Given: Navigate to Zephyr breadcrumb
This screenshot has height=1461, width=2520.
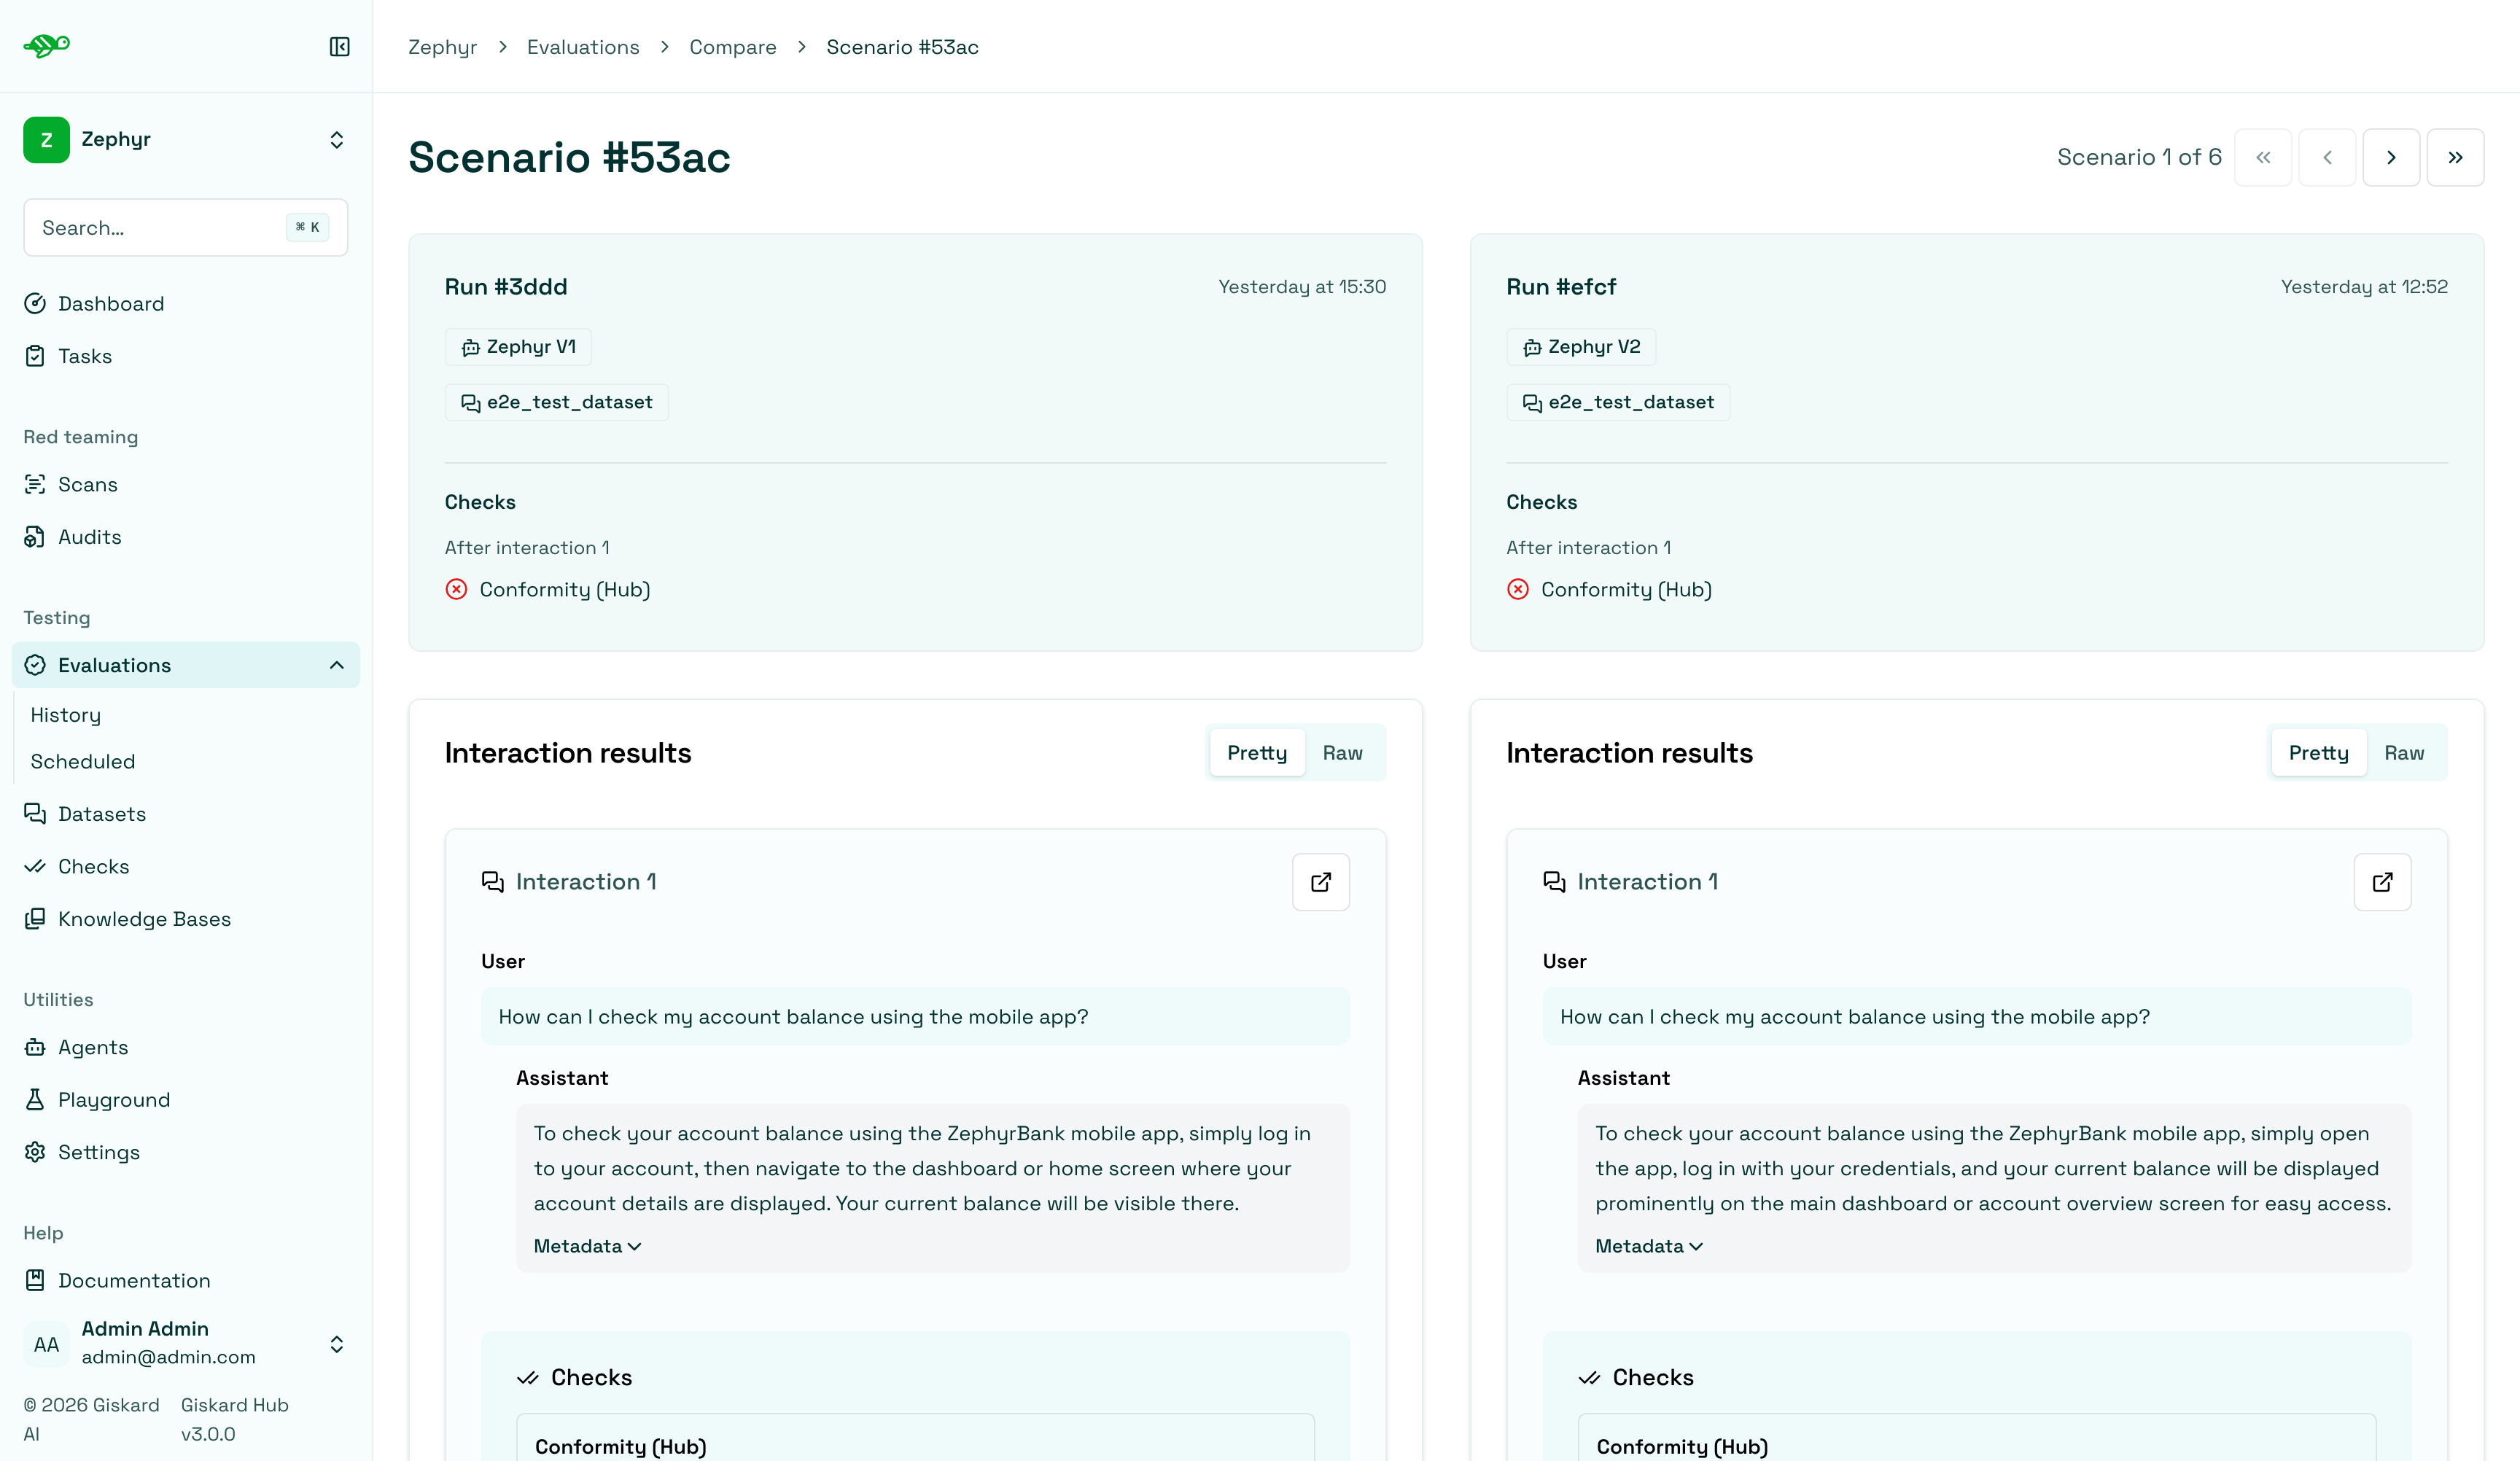Looking at the screenshot, I should point(442,47).
